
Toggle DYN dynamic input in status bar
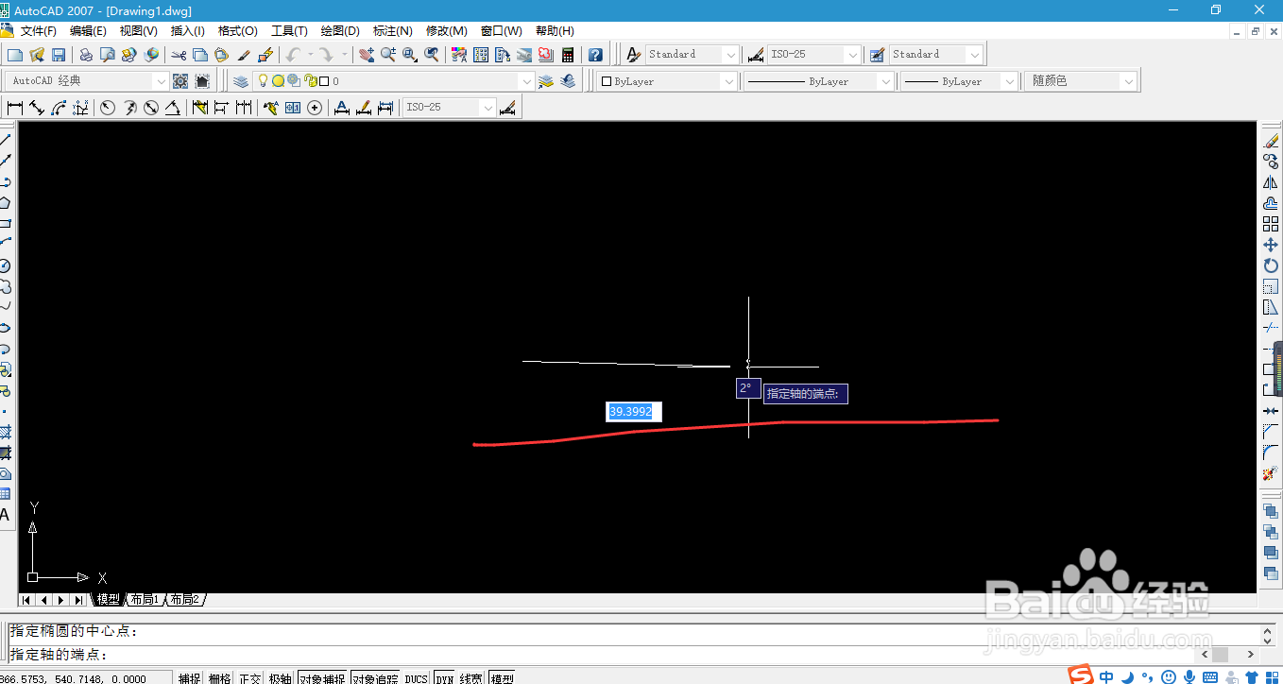444,677
